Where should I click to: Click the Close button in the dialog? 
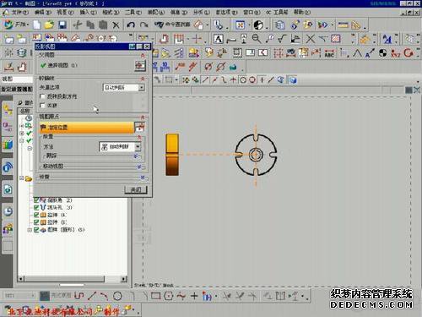(x=136, y=189)
